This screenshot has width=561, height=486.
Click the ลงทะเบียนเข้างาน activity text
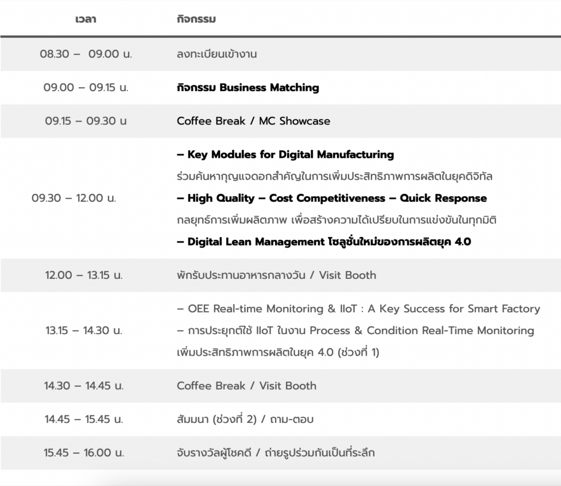217,54
